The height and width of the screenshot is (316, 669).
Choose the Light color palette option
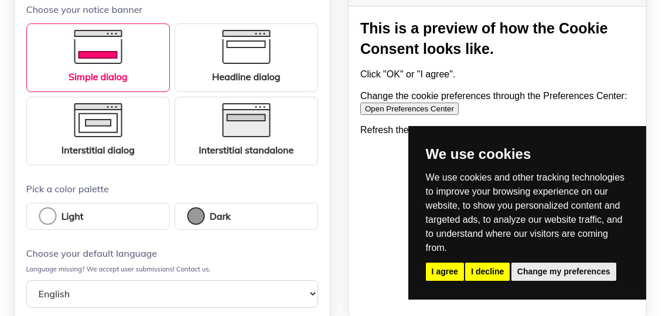click(98, 216)
